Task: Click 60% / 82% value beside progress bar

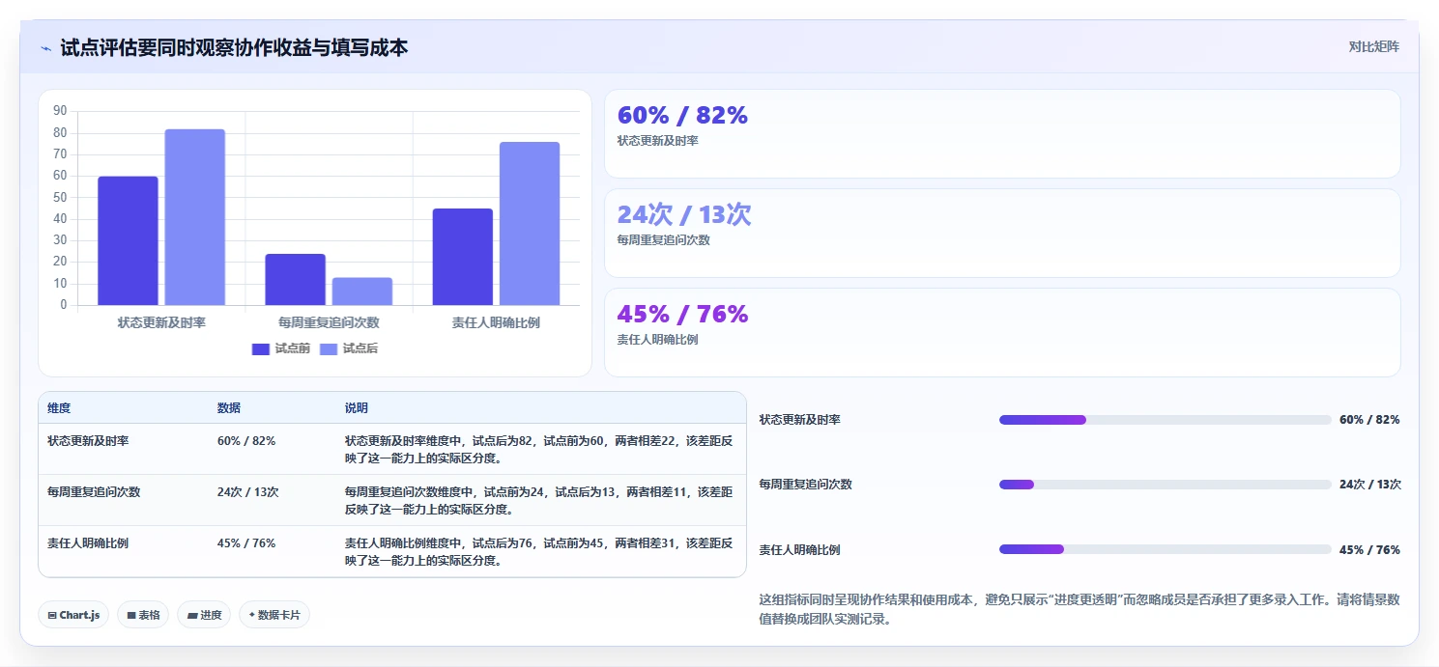Action: click(1369, 420)
